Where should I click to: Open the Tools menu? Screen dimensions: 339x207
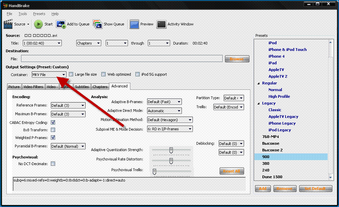tap(23, 14)
